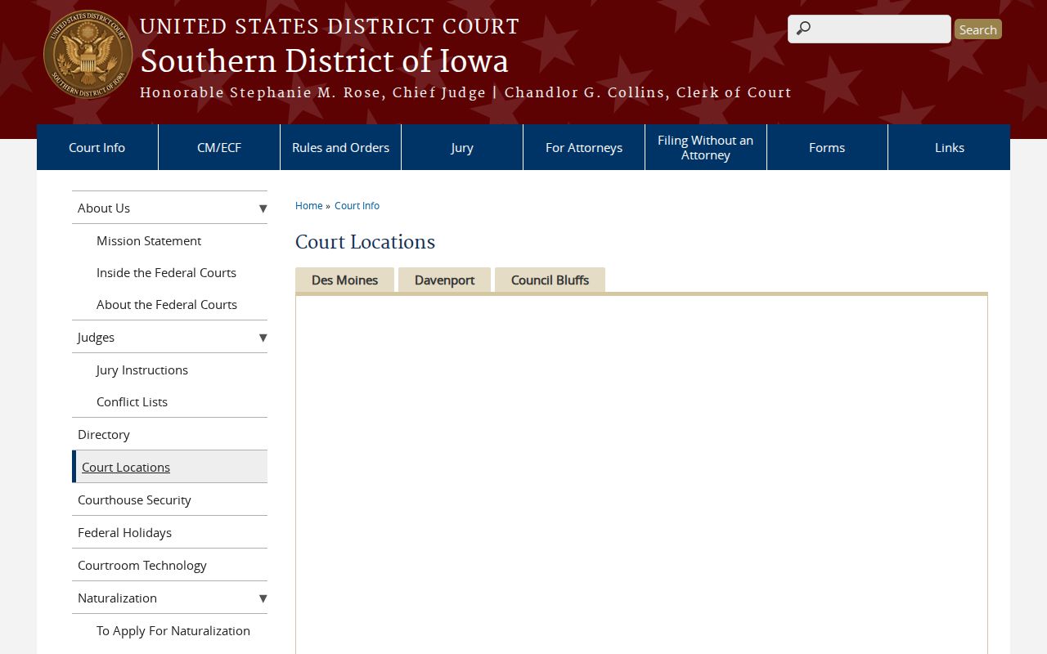Switch to the Davenport tab
This screenshot has width=1047, height=654.
444,280
